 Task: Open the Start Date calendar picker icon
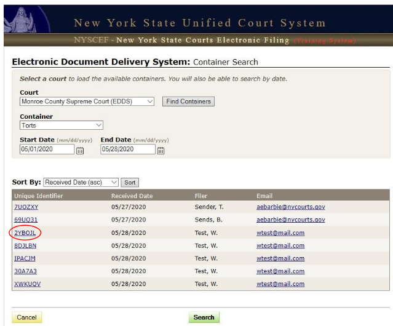[80, 150]
